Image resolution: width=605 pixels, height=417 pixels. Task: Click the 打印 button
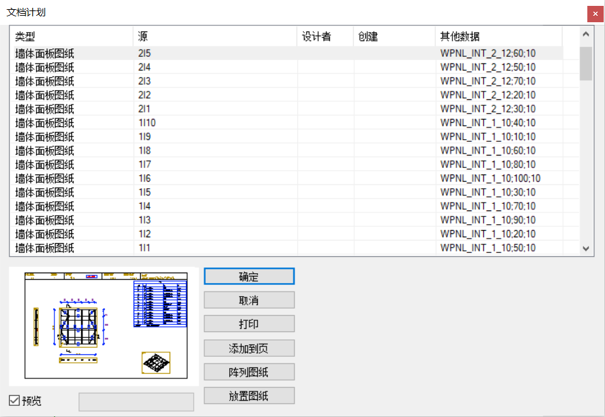249,324
